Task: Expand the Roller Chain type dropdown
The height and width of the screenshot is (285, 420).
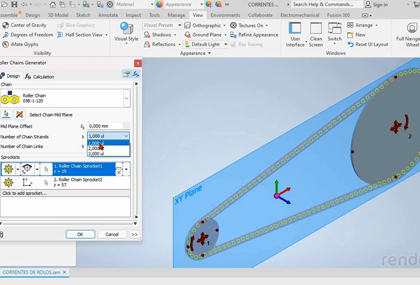Action: (126, 98)
